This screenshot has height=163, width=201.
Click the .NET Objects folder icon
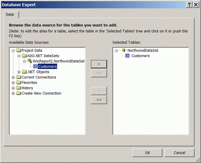click(24, 72)
